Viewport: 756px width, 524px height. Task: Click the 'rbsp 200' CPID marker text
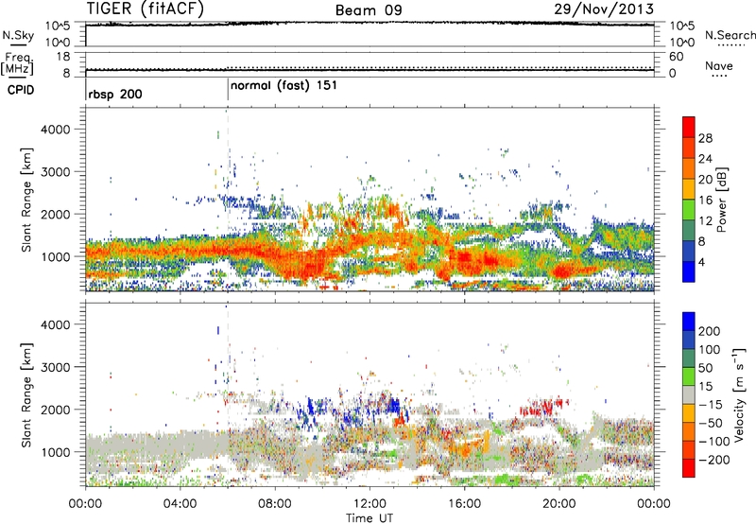coord(114,94)
